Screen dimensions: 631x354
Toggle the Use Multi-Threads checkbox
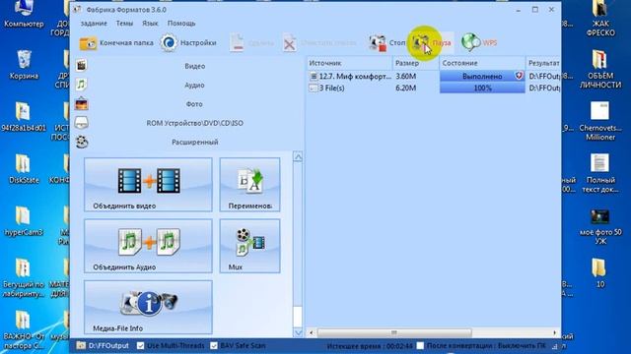pos(140,345)
